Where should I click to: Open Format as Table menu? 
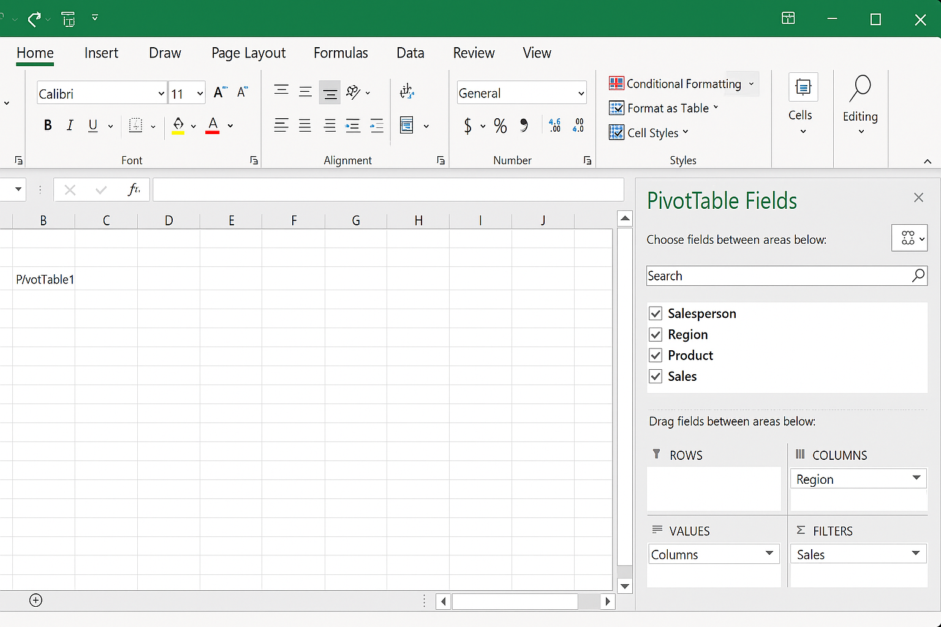point(663,108)
